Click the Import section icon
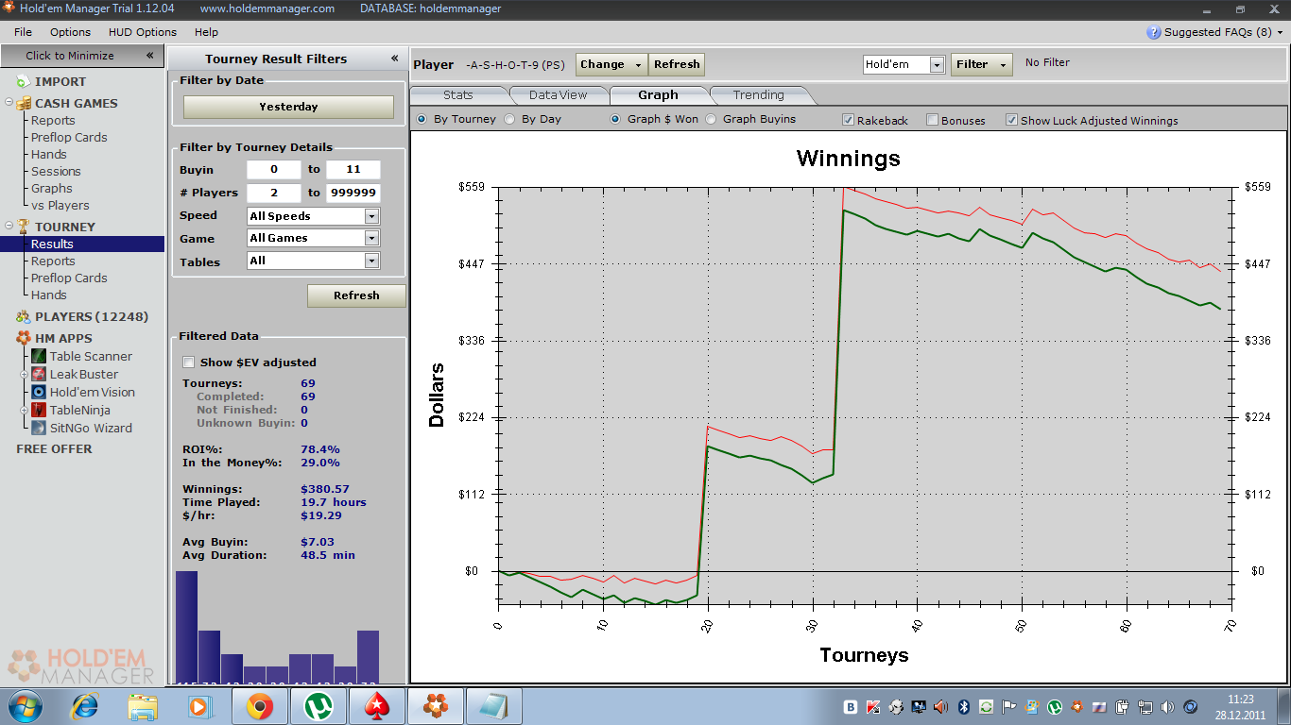The height and width of the screenshot is (725, 1291). click(23, 81)
